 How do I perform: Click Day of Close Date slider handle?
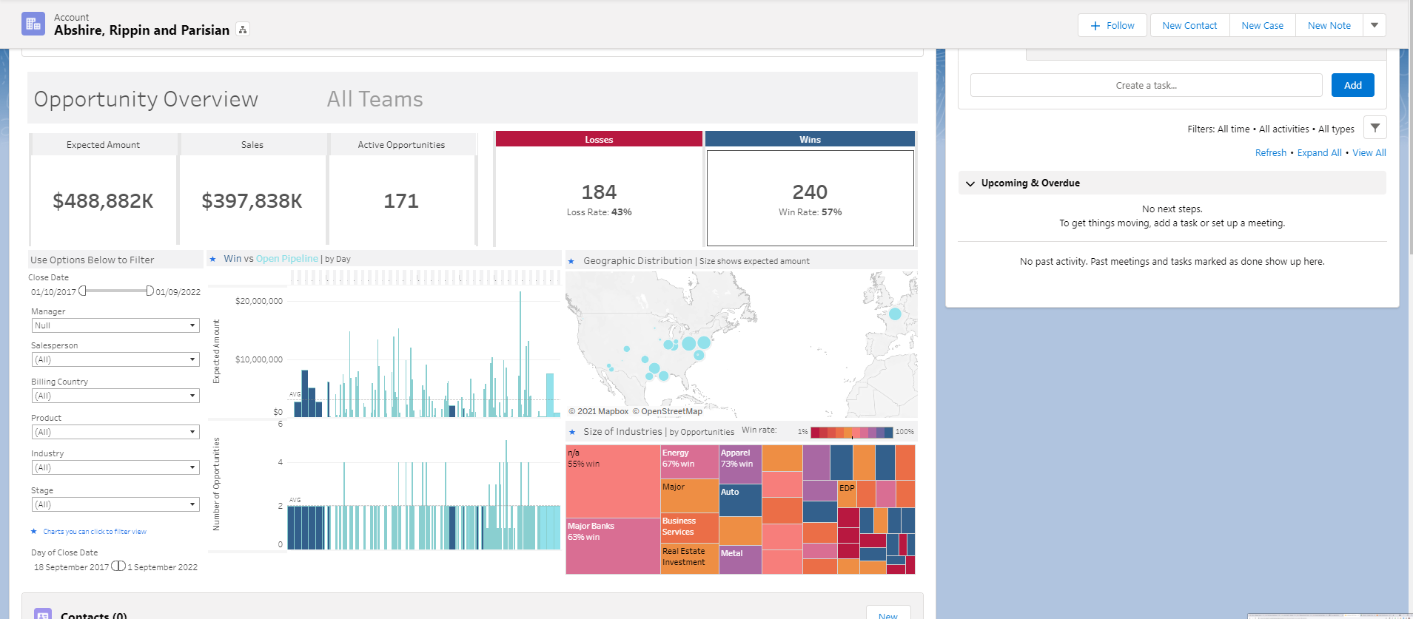[x=118, y=566]
